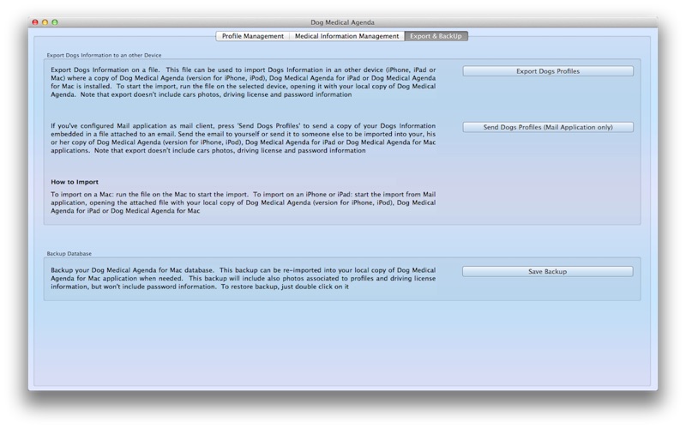Minimize the window with the yellow button
The width and height of the screenshot is (686, 429).
pos(45,22)
